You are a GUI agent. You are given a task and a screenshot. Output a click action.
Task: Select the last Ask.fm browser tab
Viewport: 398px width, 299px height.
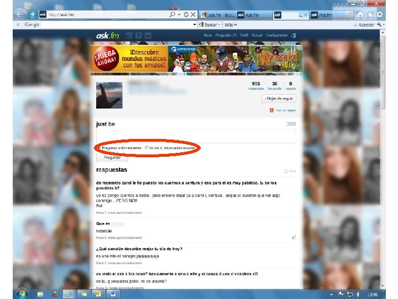(x=332, y=15)
